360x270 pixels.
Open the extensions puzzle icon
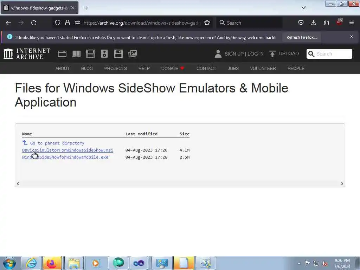[326, 22]
